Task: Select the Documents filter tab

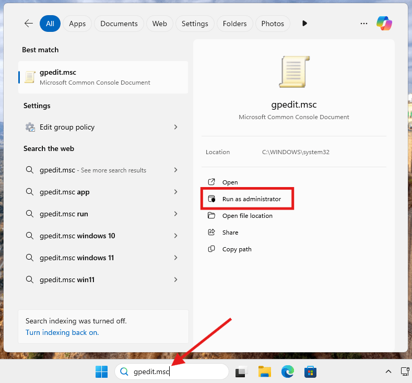Action: (119, 24)
